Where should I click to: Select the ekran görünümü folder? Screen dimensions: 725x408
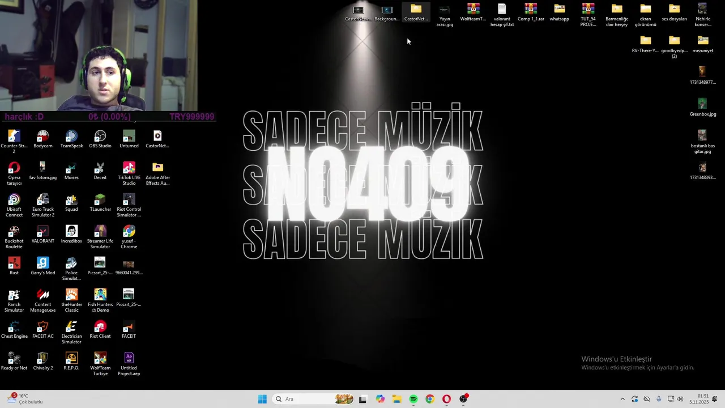[646, 15]
